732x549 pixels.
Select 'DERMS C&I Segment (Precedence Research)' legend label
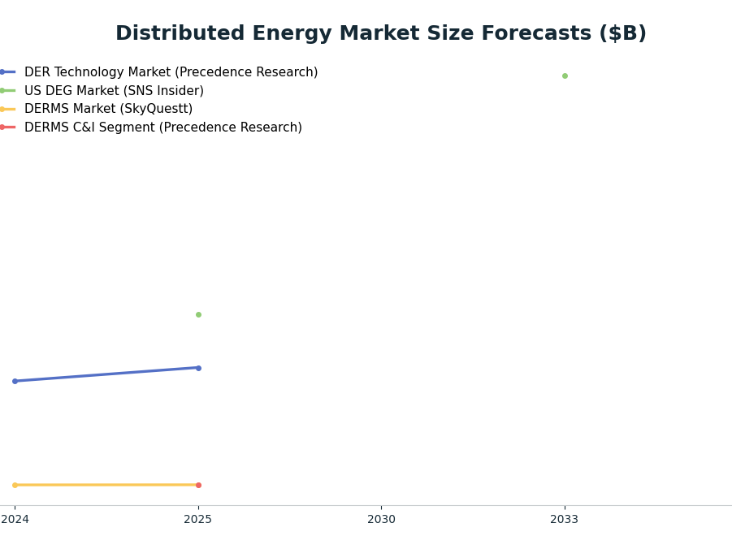(163, 127)
